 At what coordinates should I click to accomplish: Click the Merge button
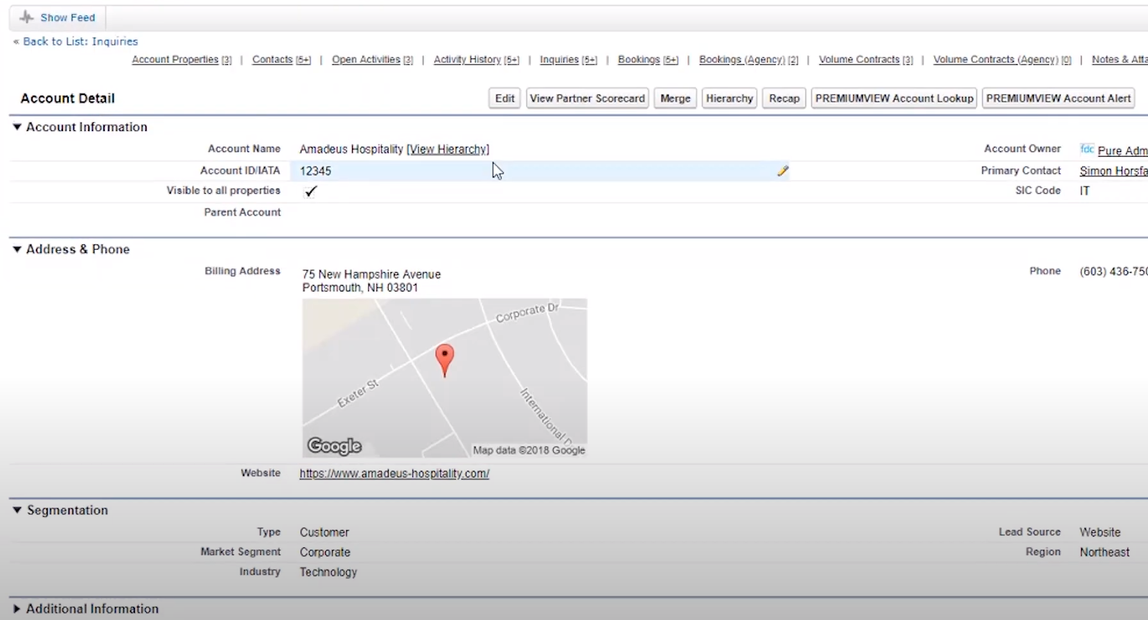pos(675,98)
